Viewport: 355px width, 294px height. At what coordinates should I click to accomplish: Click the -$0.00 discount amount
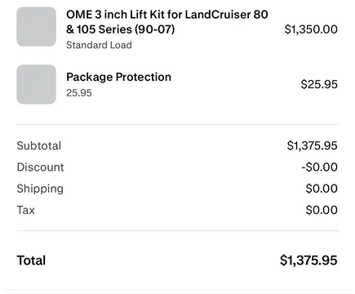319,167
